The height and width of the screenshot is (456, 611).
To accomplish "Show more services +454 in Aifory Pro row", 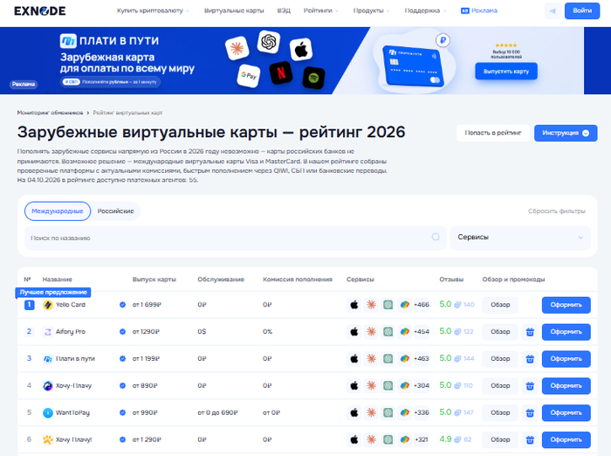I will 422,332.
